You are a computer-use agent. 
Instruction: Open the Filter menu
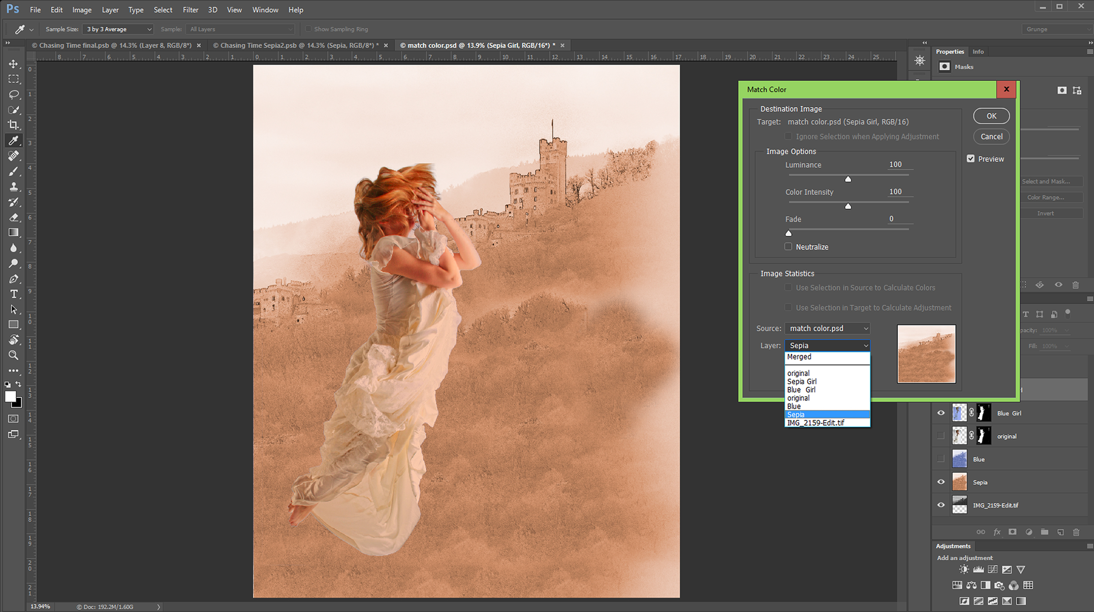coord(190,9)
